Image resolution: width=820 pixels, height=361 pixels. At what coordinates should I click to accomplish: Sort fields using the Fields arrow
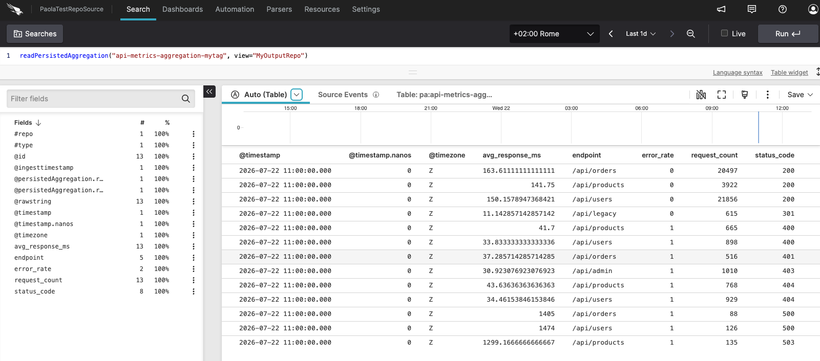pyautogui.click(x=38, y=123)
